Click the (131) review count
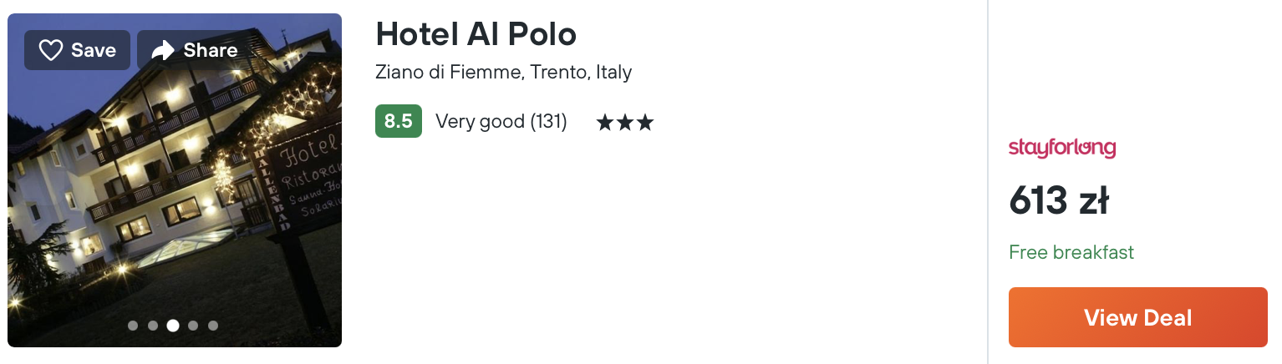The width and height of the screenshot is (1282, 364). pos(549,122)
